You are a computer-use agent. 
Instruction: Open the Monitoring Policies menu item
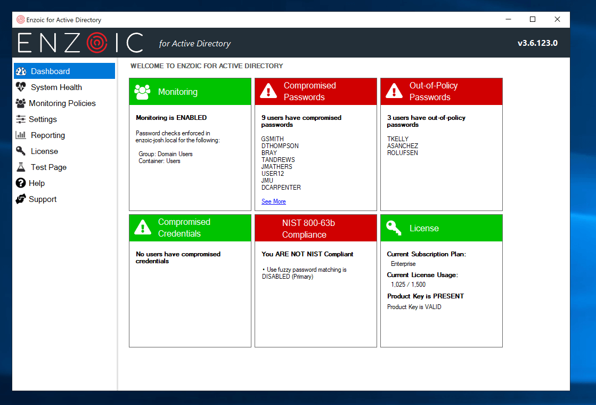(62, 103)
